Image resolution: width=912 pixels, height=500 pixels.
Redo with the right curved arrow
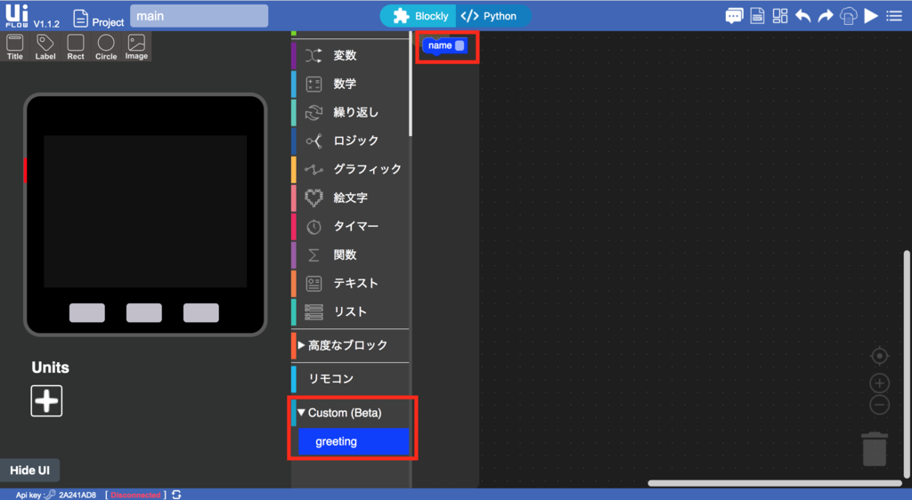[x=826, y=16]
